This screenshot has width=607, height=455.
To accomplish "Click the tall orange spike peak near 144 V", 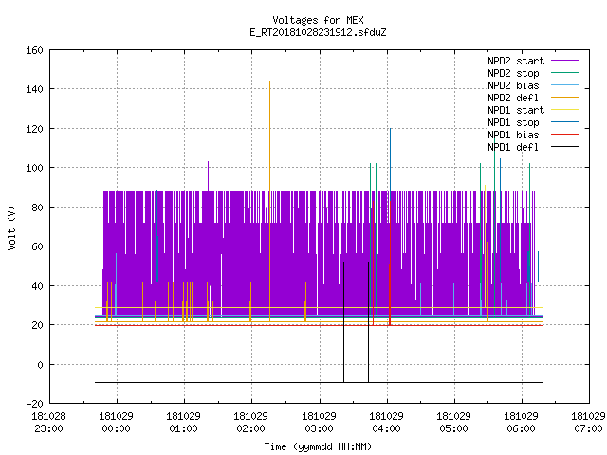I will 269,82.
